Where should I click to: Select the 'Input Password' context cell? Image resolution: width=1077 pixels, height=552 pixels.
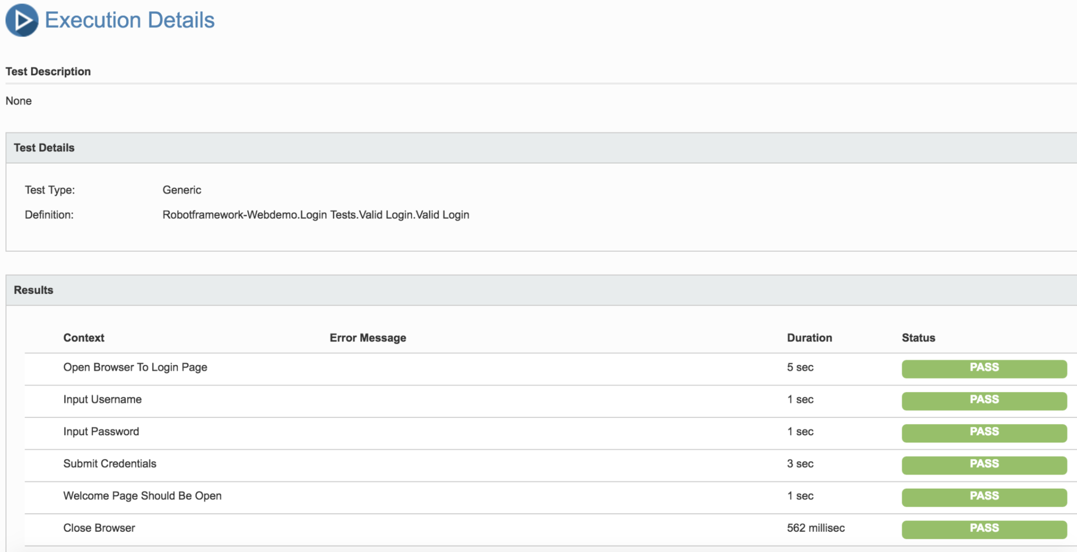pyautogui.click(x=101, y=432)
